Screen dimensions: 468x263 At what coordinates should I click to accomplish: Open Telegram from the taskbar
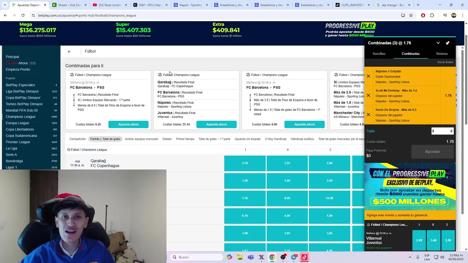(x=294, y=257)
